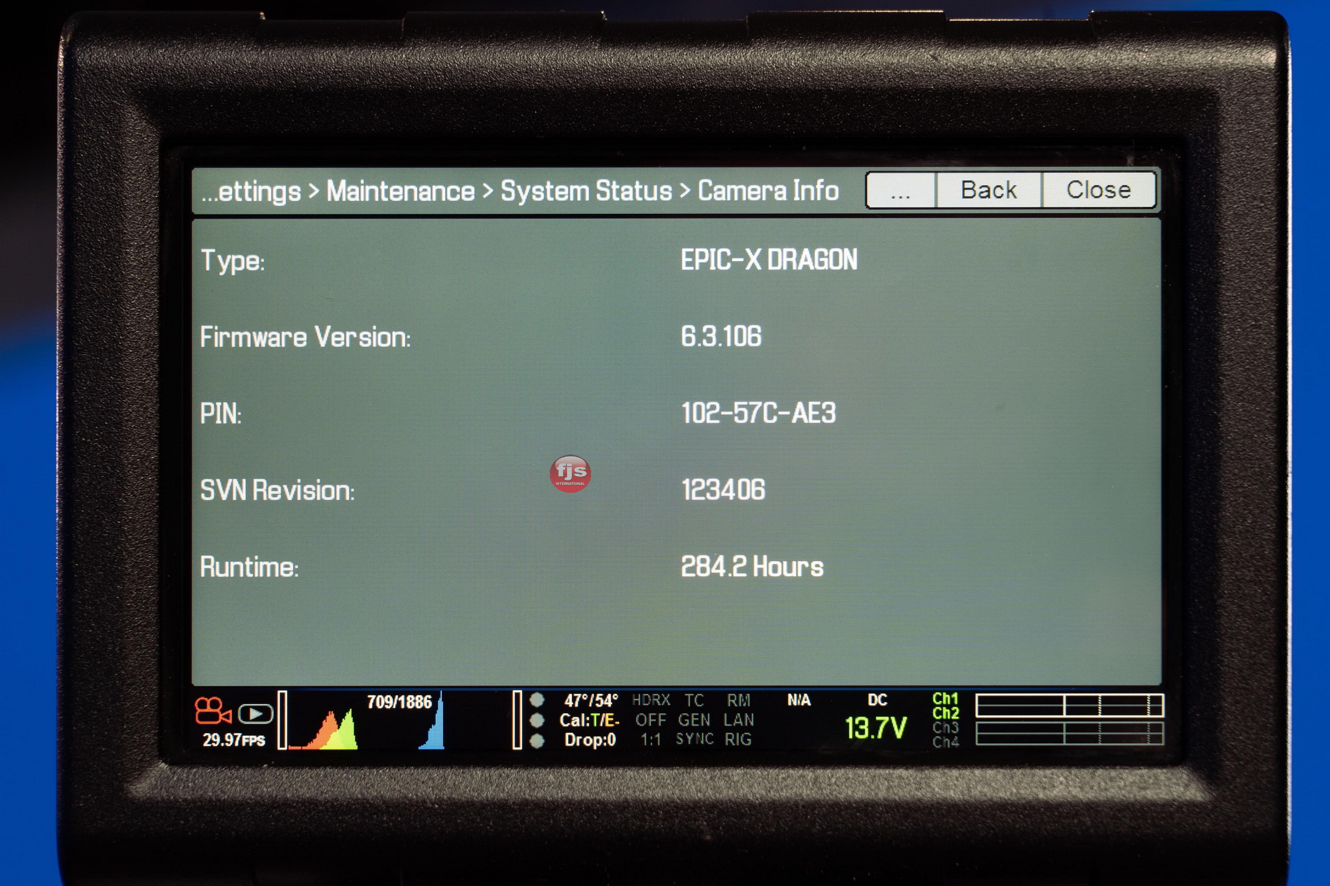Expand truncated '...ettings' breadcrumb item
The image size is (1330, 886).
[x=251, y=192]
